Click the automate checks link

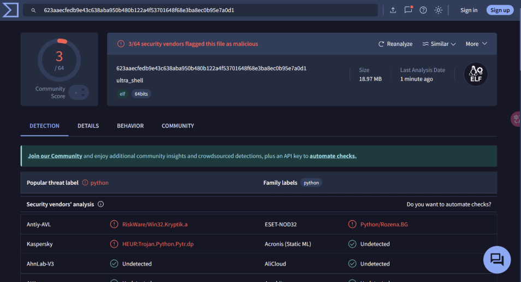point(333,156)
